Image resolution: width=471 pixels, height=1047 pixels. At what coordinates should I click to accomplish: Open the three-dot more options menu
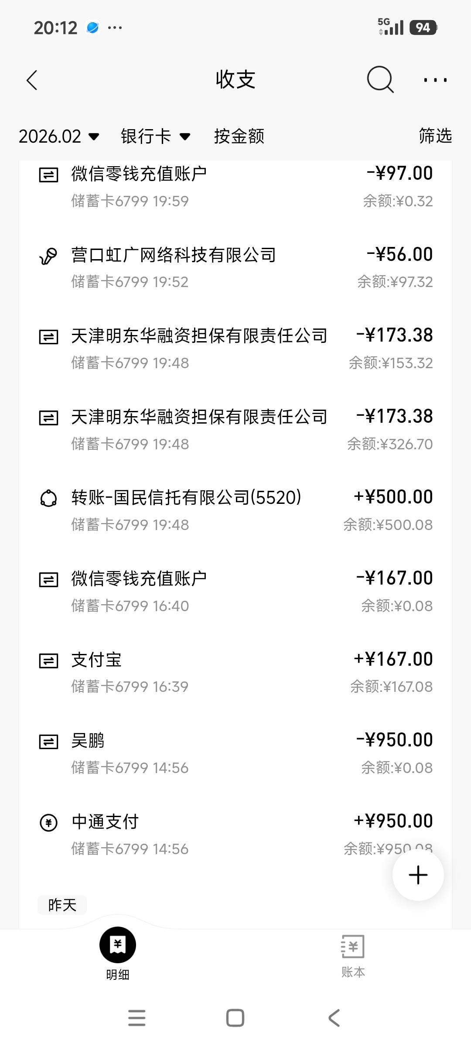click(435, 80)
